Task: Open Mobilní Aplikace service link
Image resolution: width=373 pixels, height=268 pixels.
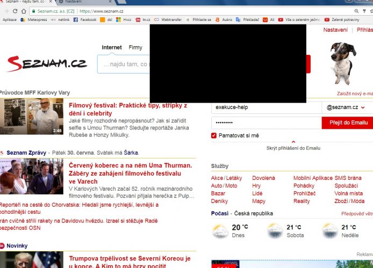Action: pyautogui.click(x=313, y=178)
